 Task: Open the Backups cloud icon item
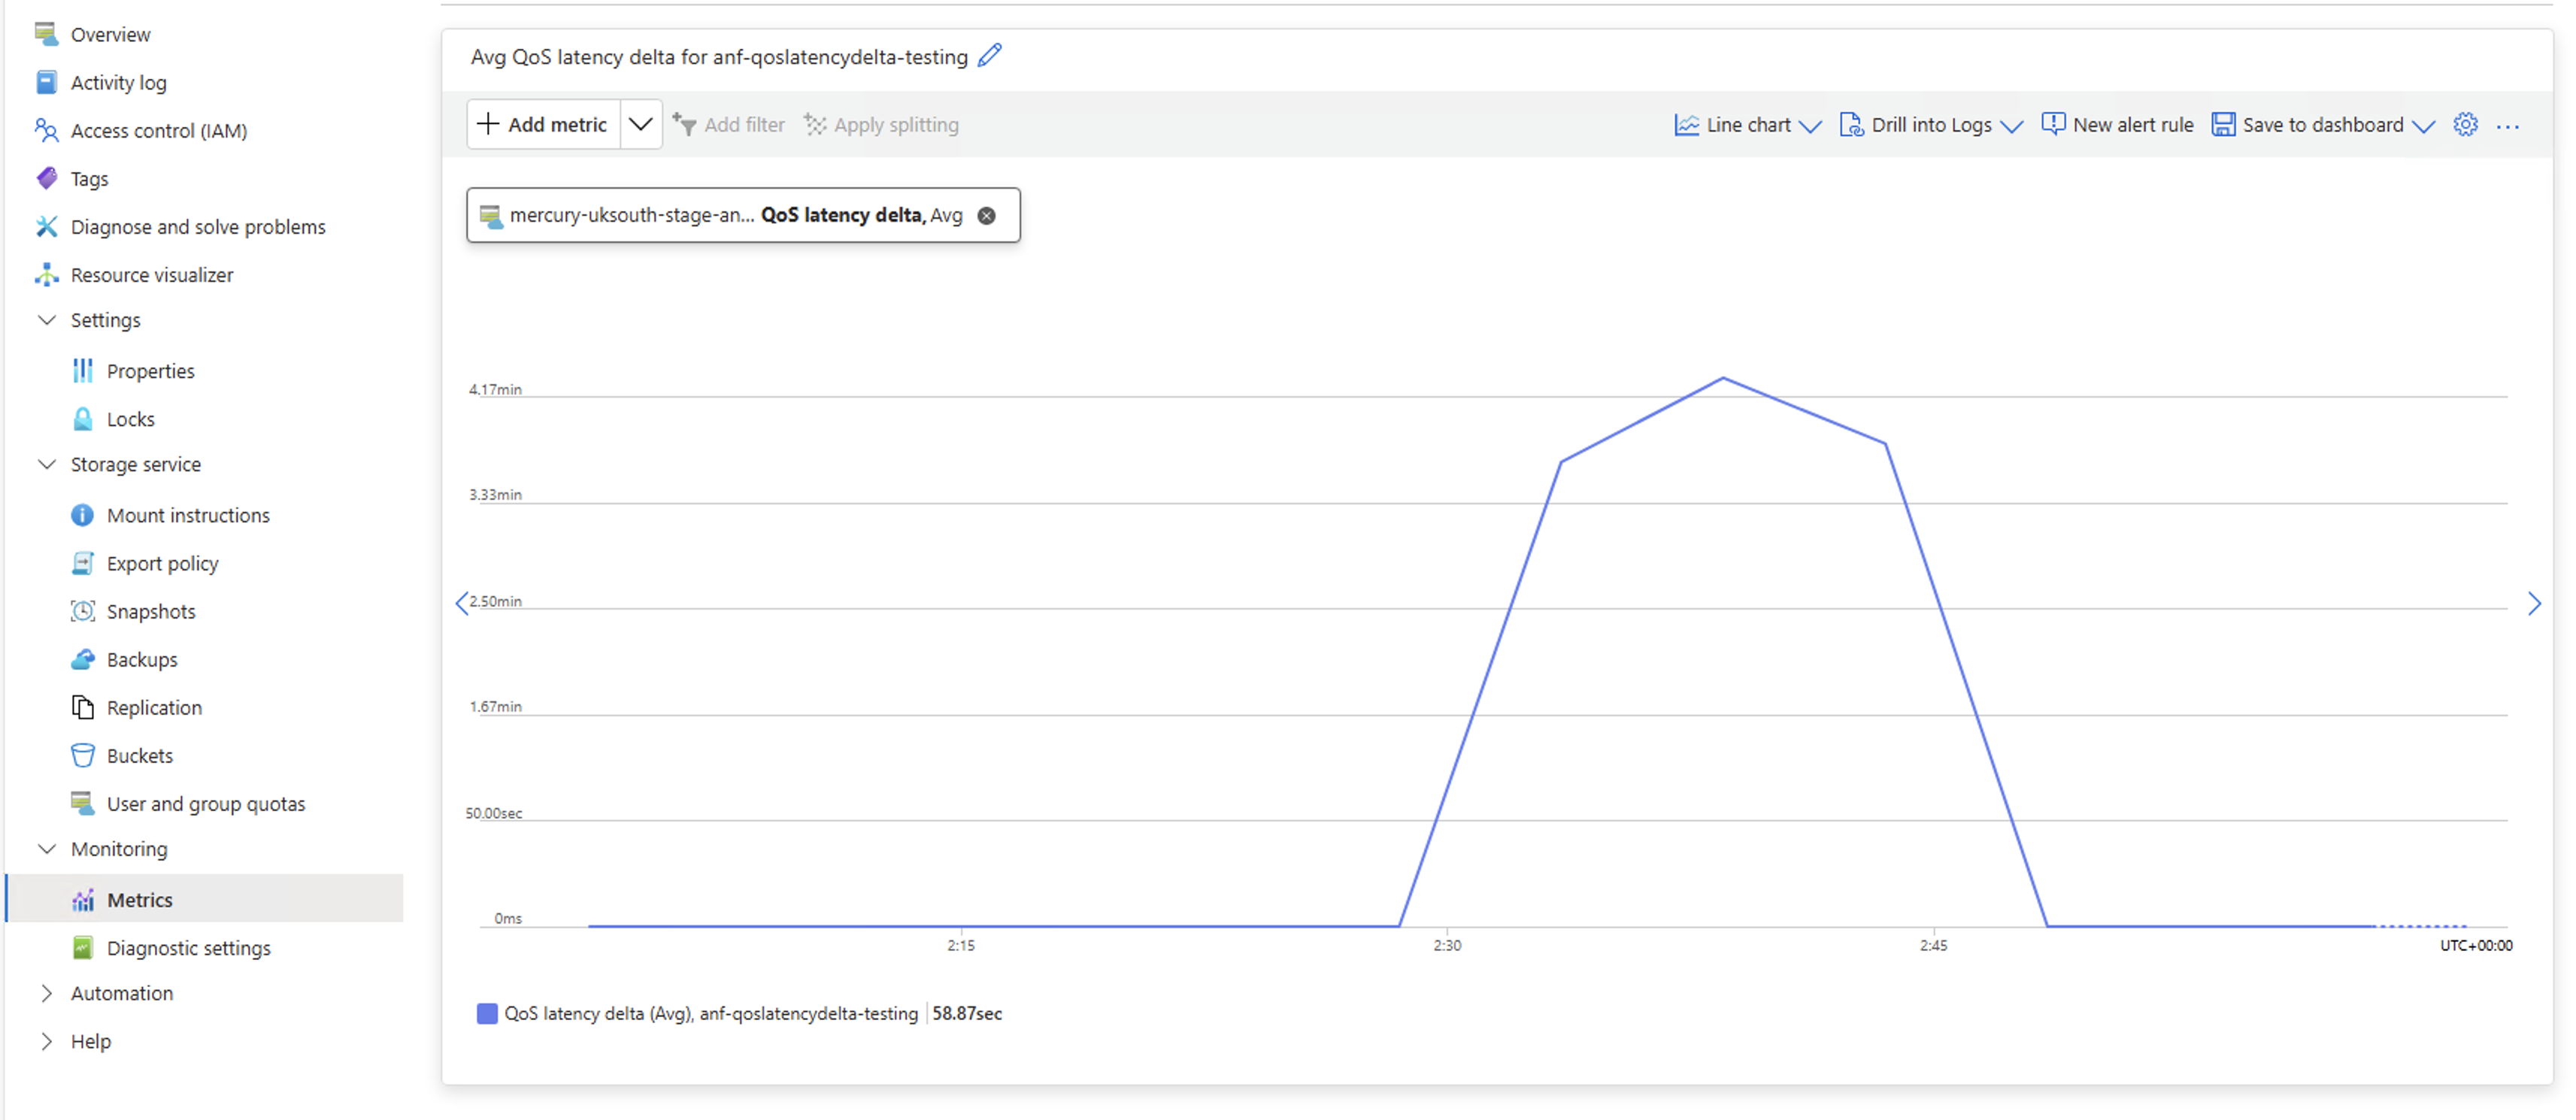[83, 659]
